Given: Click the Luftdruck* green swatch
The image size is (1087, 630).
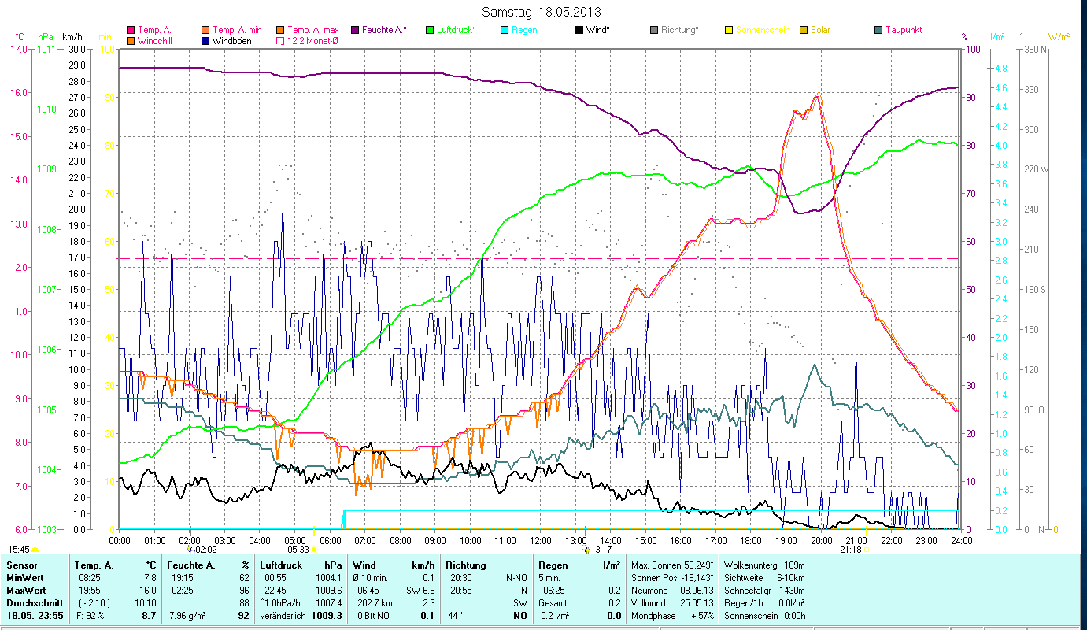Looking at the screenshot, I should (431, 30).
